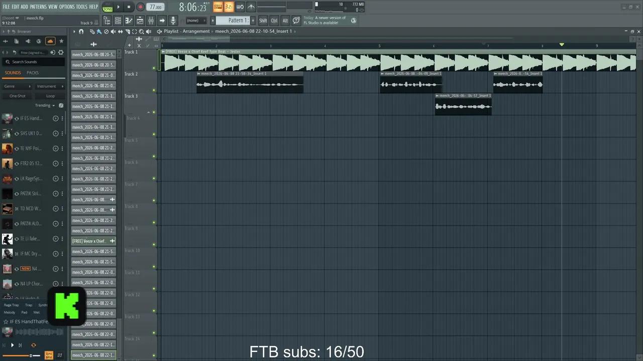Open the EDIT menu

click(x=16, y=7)
